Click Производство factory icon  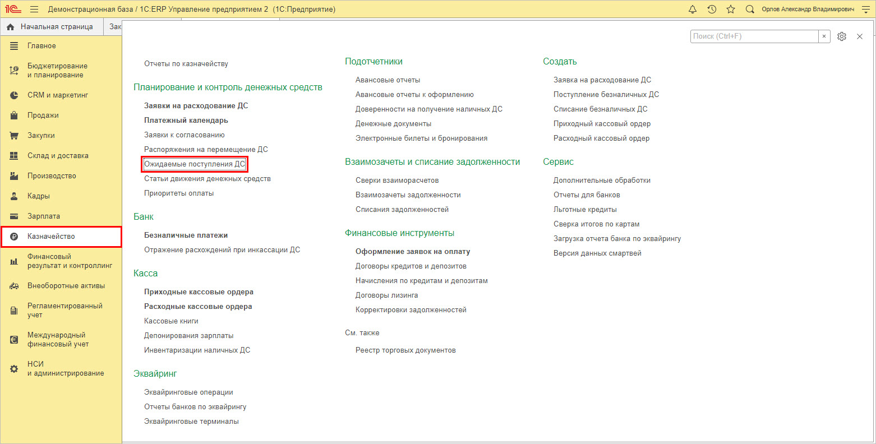[x=15, y=176]
